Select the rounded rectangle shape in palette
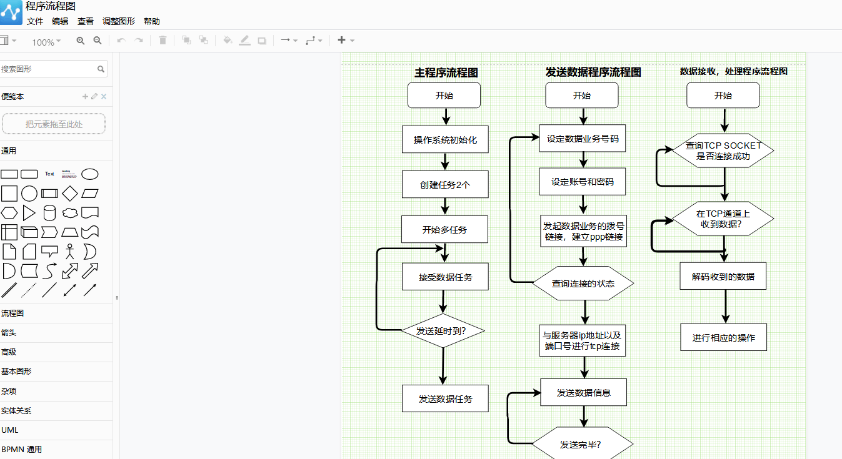The height and width of the screenshot is (459, 842). tap(29, 174)
